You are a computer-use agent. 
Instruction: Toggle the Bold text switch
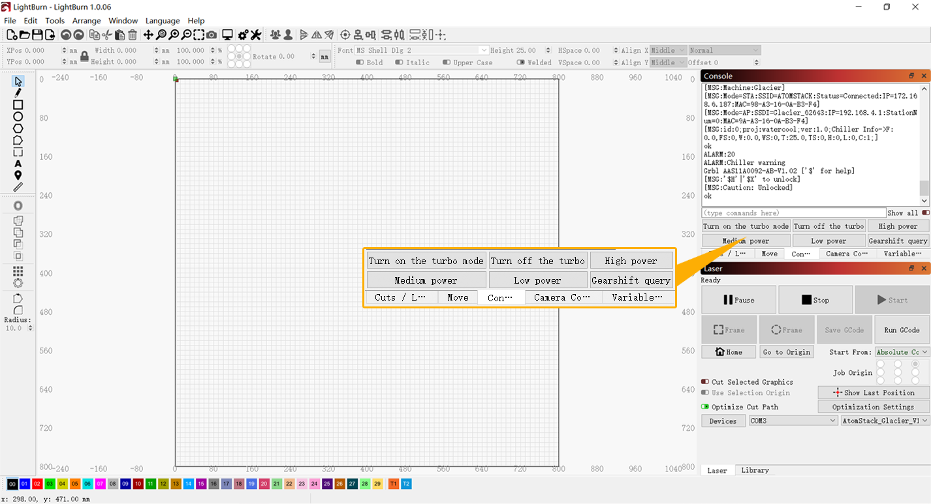click(x=360, y=63)
